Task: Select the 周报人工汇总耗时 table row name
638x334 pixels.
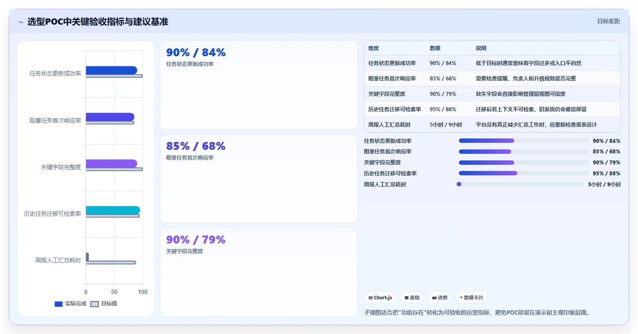Action: (x=389, y=125)
